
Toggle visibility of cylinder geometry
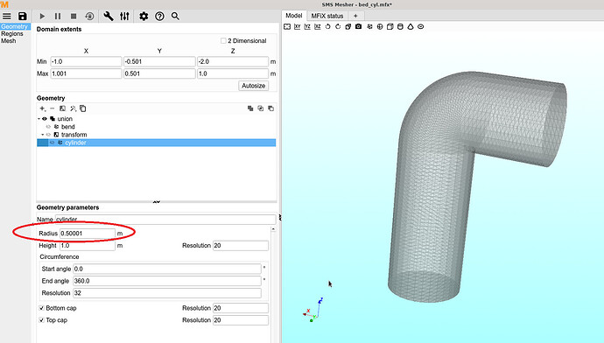[x=53, y=143]
